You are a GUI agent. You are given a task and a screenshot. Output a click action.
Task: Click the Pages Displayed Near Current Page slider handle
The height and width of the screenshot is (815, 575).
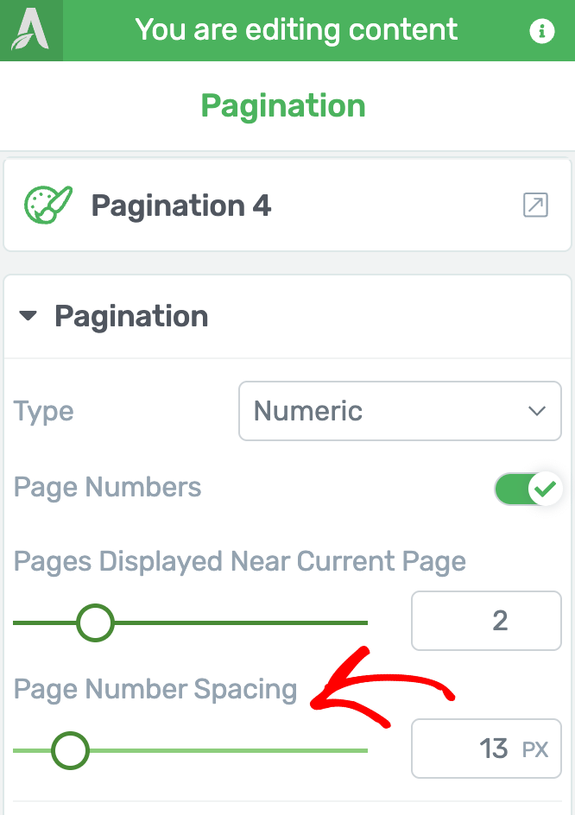tap(95, 622)
